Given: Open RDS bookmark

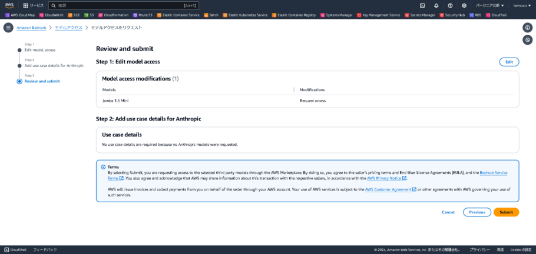Looking at the screenshot, I should click(475, 15).
